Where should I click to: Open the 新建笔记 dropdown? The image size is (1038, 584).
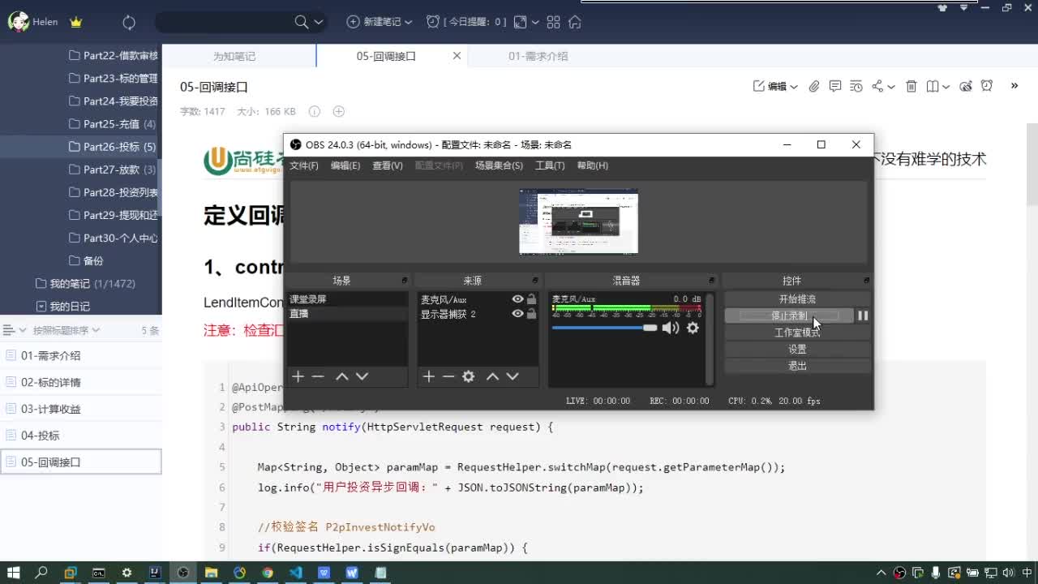point(380,22)
